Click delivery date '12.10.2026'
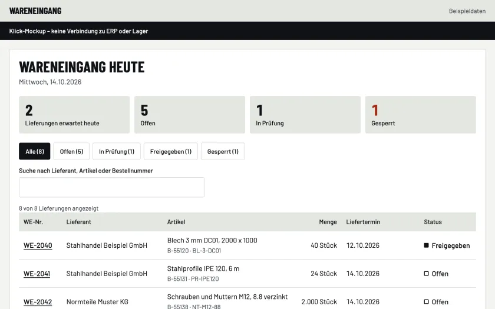 (363, 245)
